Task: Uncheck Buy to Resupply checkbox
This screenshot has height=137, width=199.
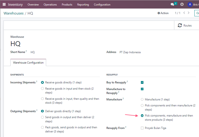Action: (x=142, y=82)
